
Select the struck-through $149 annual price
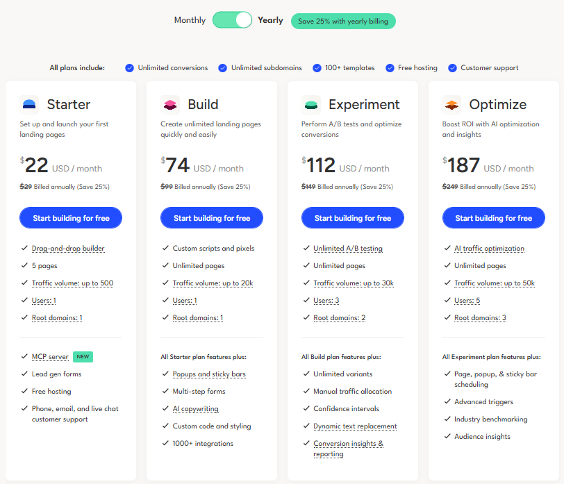[x=308, y=187]
